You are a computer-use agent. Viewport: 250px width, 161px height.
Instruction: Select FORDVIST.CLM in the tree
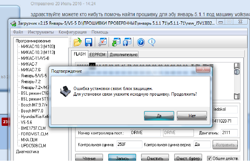coord(34,134)
